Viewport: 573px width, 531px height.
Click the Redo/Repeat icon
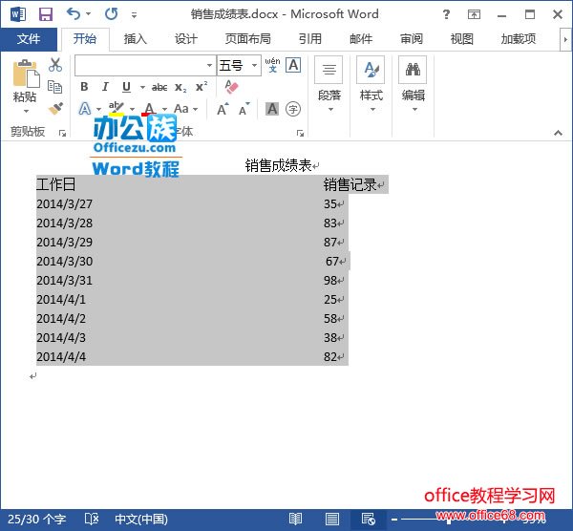pyautogui.click(x=111, y=14)
